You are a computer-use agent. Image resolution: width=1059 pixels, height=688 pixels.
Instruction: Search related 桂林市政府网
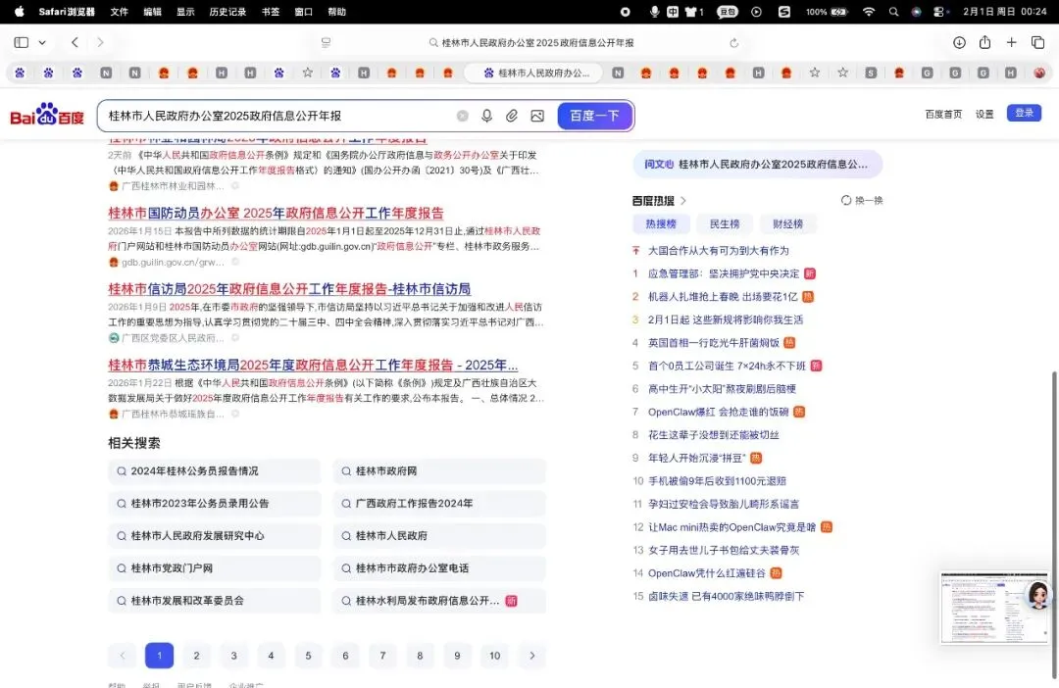tap(439, 471)
